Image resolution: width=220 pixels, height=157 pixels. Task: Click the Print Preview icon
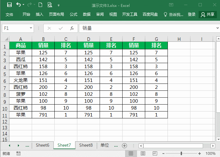coord(50,5)
